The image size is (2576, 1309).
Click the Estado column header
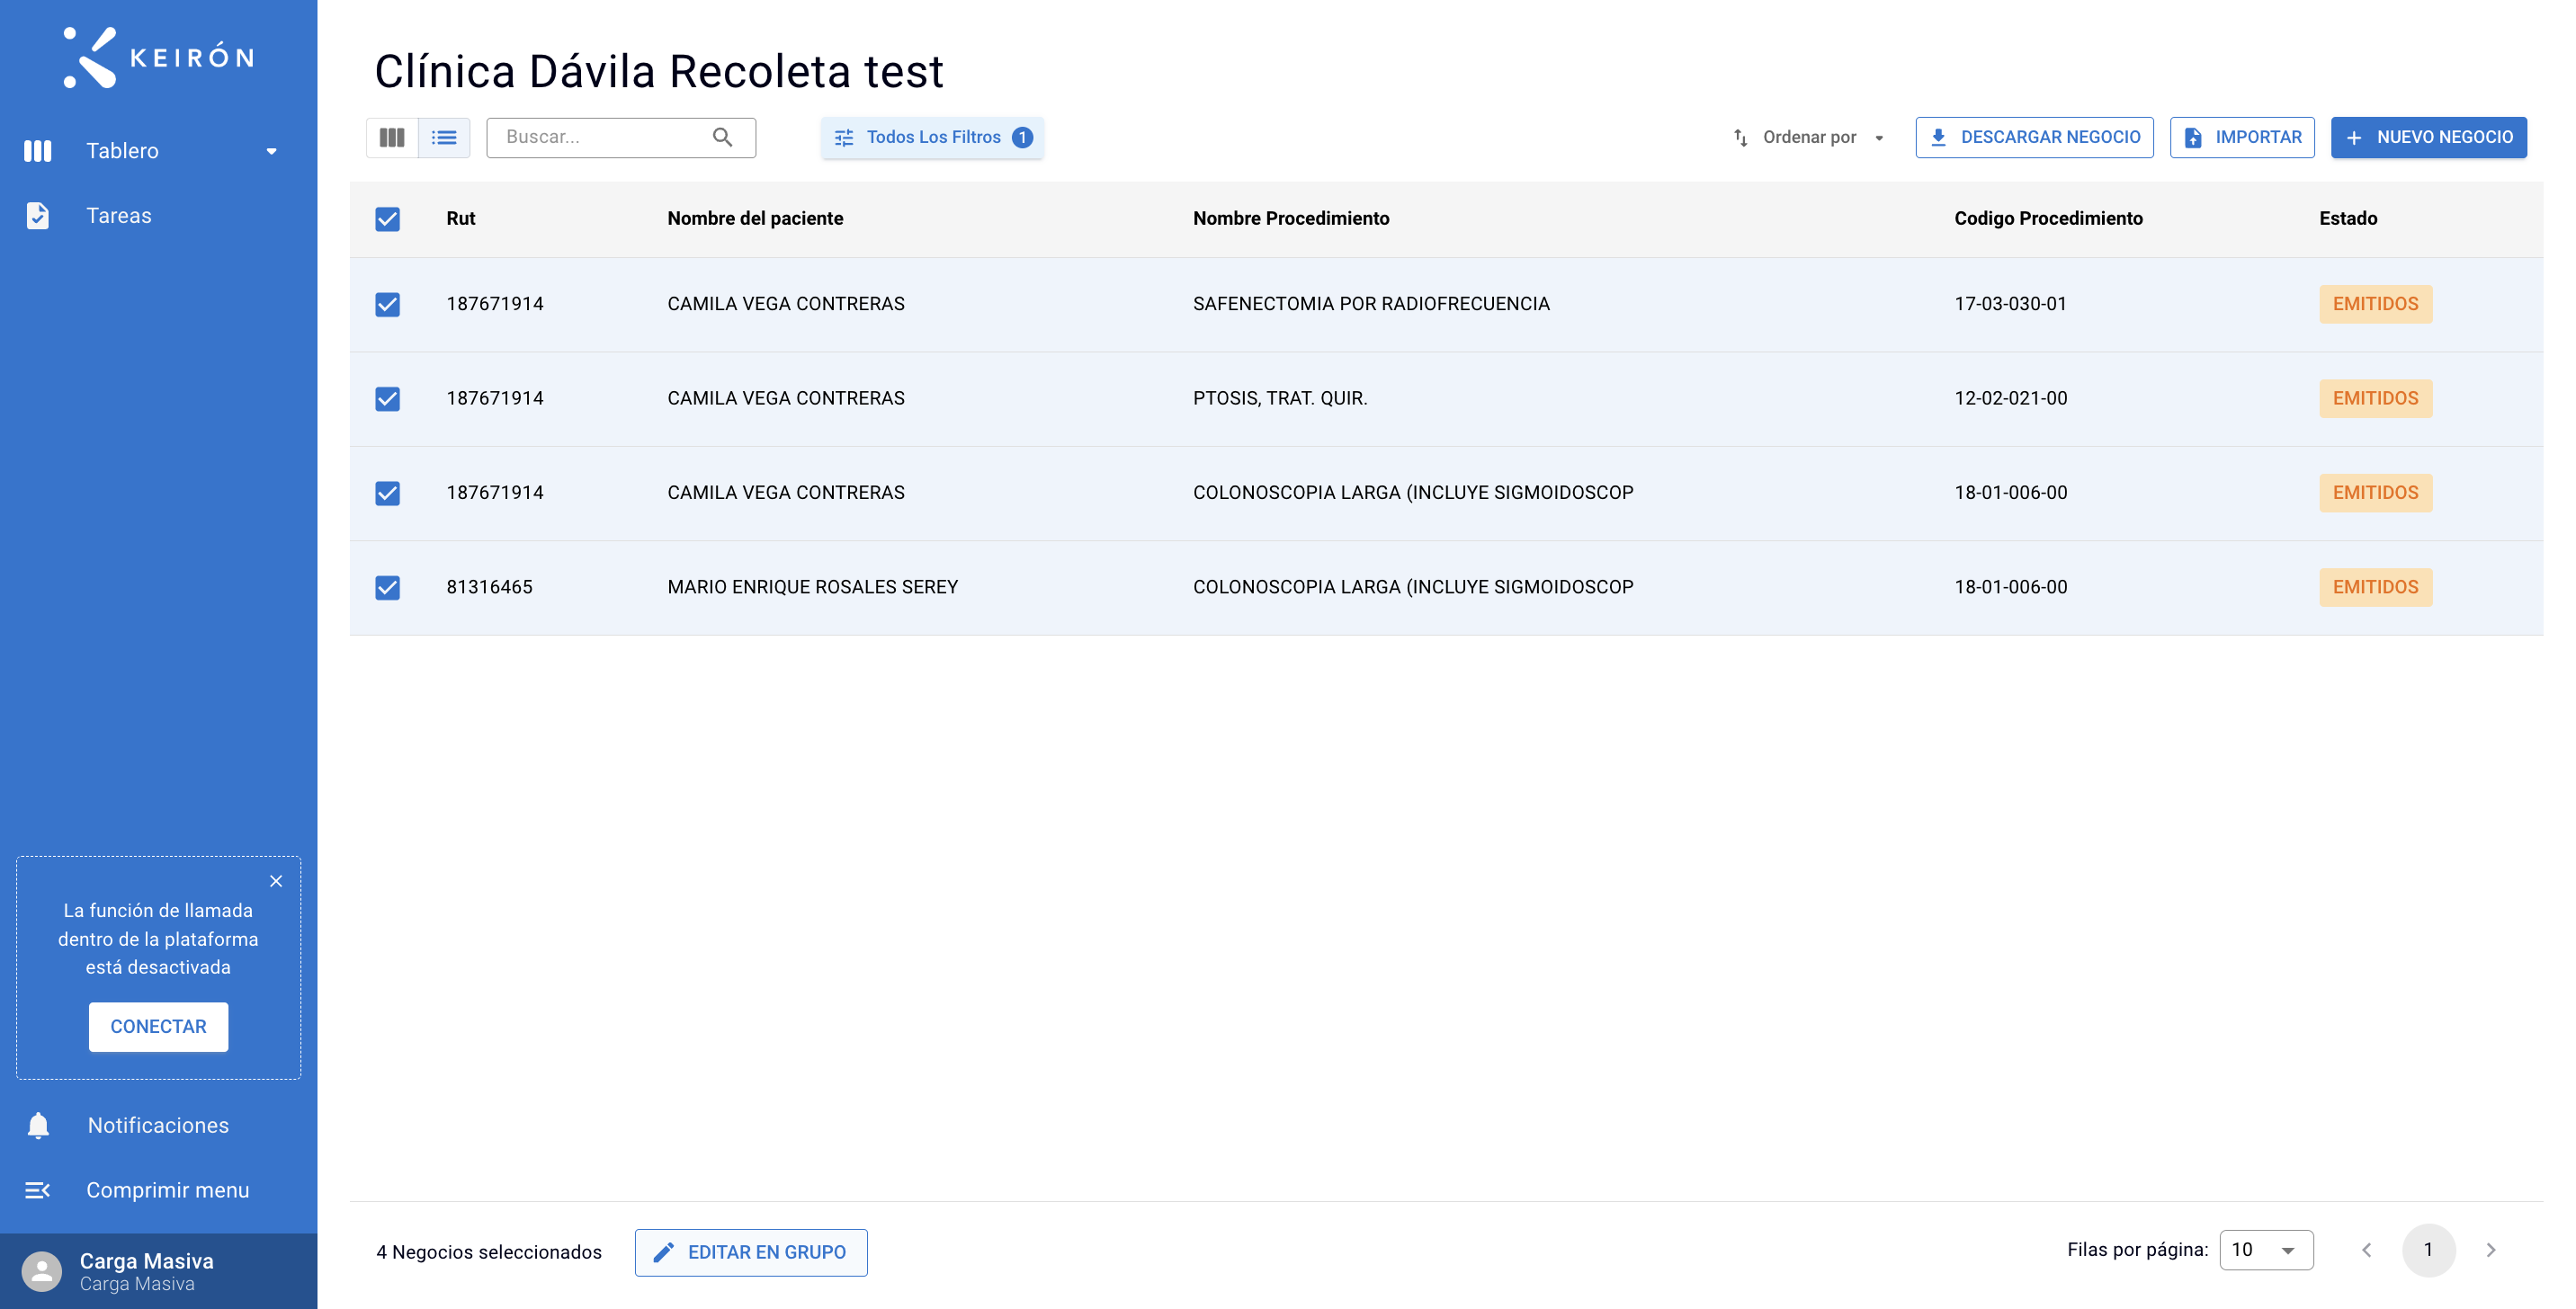pyautogui.click(x=2348, y=218)
